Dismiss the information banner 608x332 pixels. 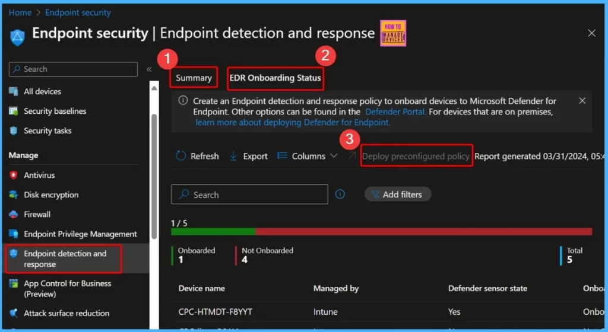(x=582, y=101)
